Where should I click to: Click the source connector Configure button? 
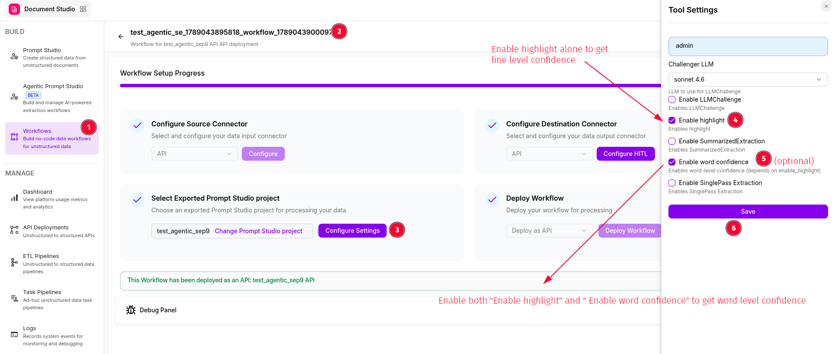tap(263, 154)
